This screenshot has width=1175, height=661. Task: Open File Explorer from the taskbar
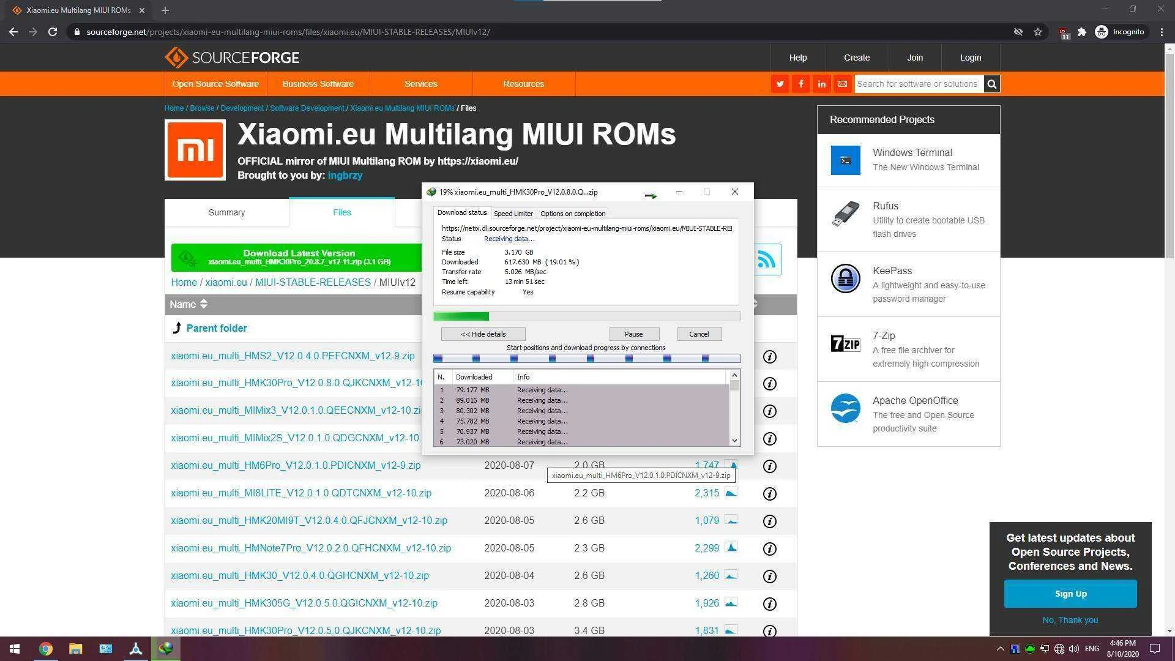(75, 649)
